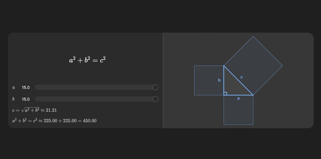Screen dimensions: 321x159
Task: Click the blue c label near the hypotenuse
Action: coord(242,77)
